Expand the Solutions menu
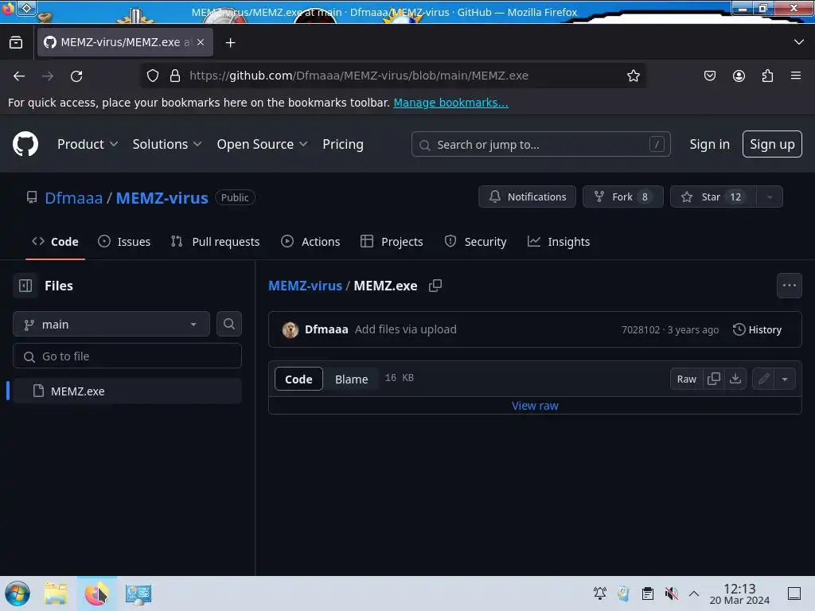 (x=167, y=144)
